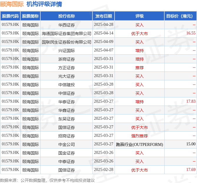Select the 目标价（港元）column header
The image size is (197, 183).
[x=181, y=16]
